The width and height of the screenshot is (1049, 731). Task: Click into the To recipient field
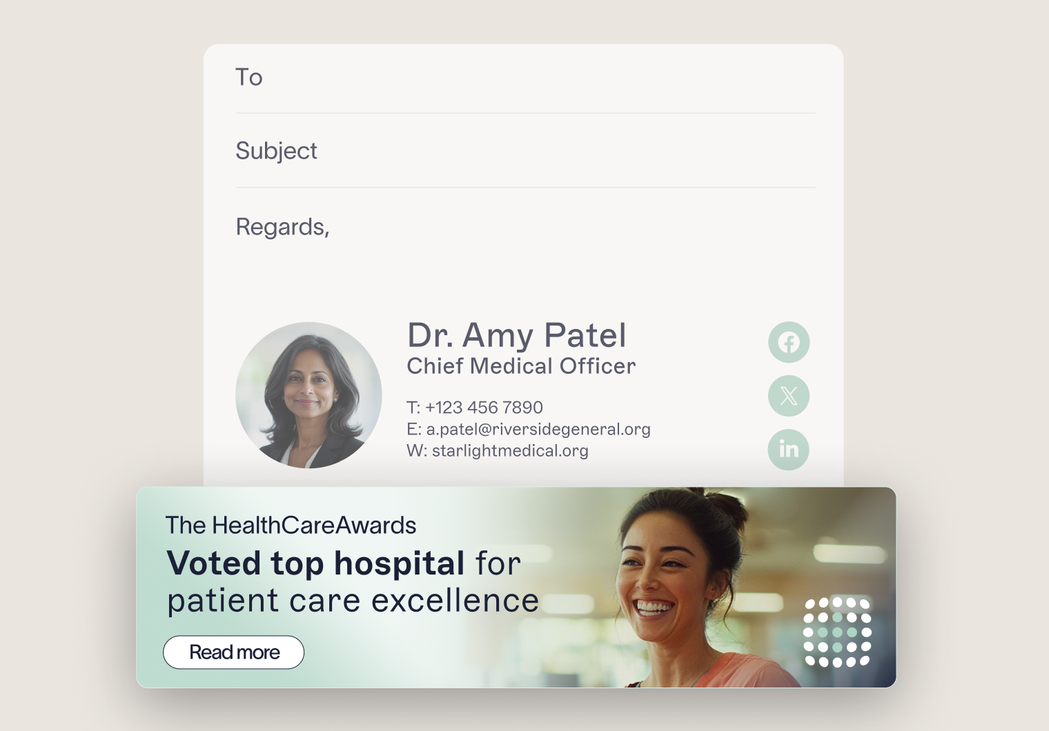click(x=525, y=77)
